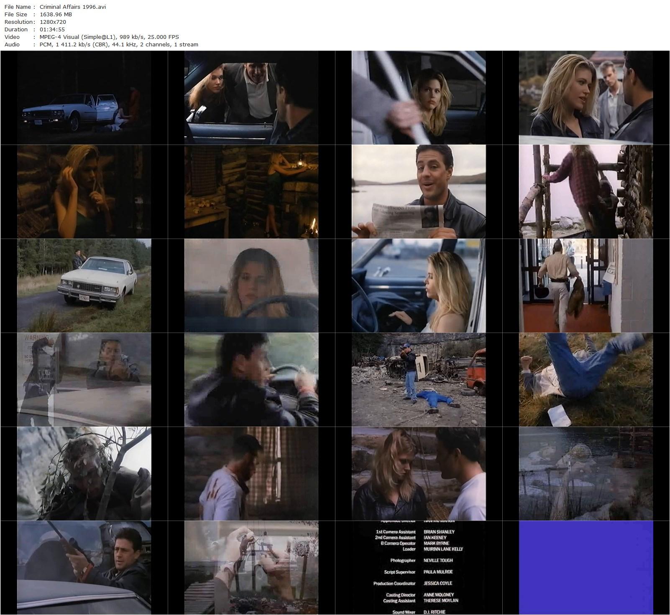Open the thumbnail of man with bloodied white shirt

tap(251, 474)
